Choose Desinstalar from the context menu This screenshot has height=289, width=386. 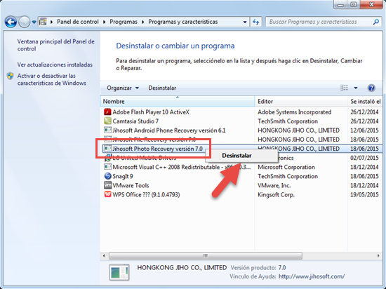click(x=237, y=156)
